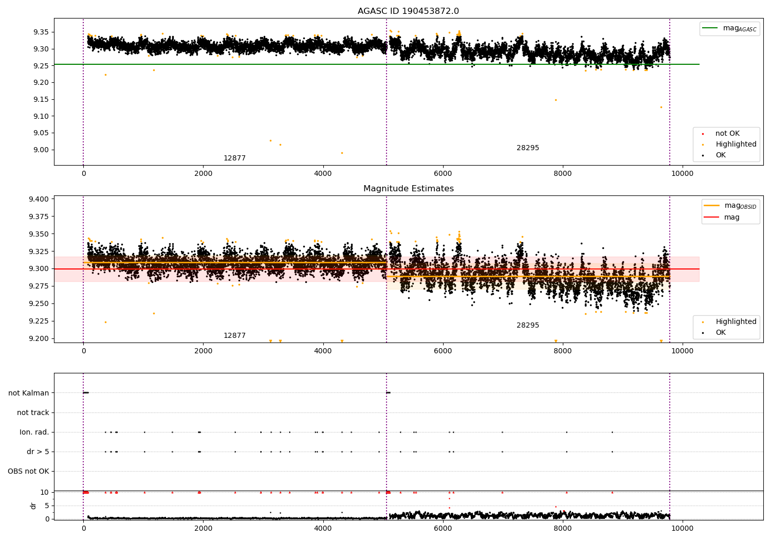Click the '9.300' y-axis tick label
This screenshot has height=540, width=771.
click(x=39, y=269)
